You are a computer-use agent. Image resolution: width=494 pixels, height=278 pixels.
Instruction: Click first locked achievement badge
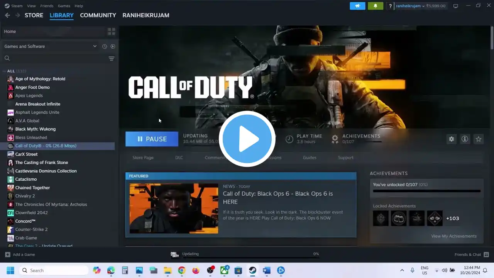381,218
